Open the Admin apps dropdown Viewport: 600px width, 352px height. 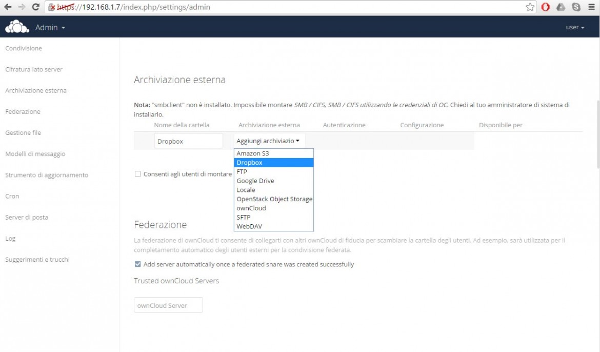point(50,28)
